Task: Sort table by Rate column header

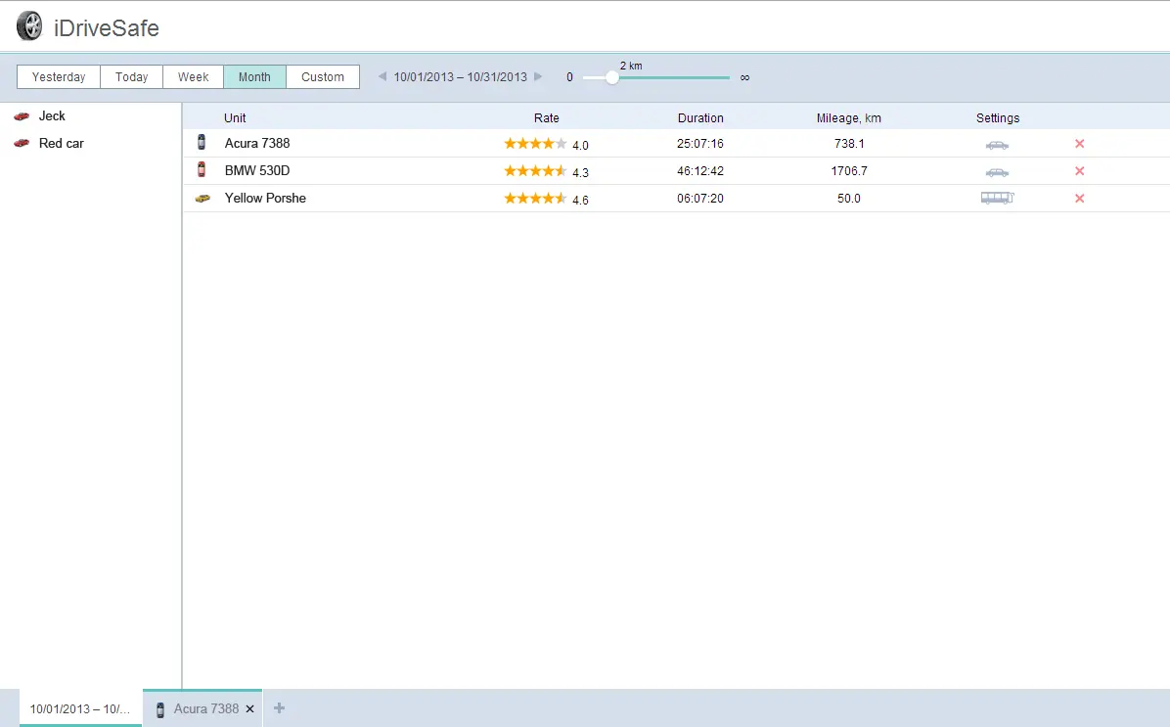Action: click(x=546, y=118)
